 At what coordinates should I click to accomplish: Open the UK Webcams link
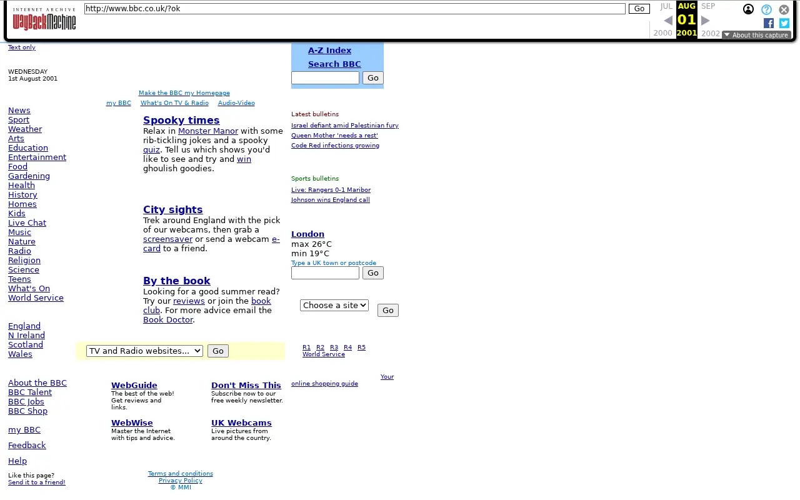[x=241, y=422]
